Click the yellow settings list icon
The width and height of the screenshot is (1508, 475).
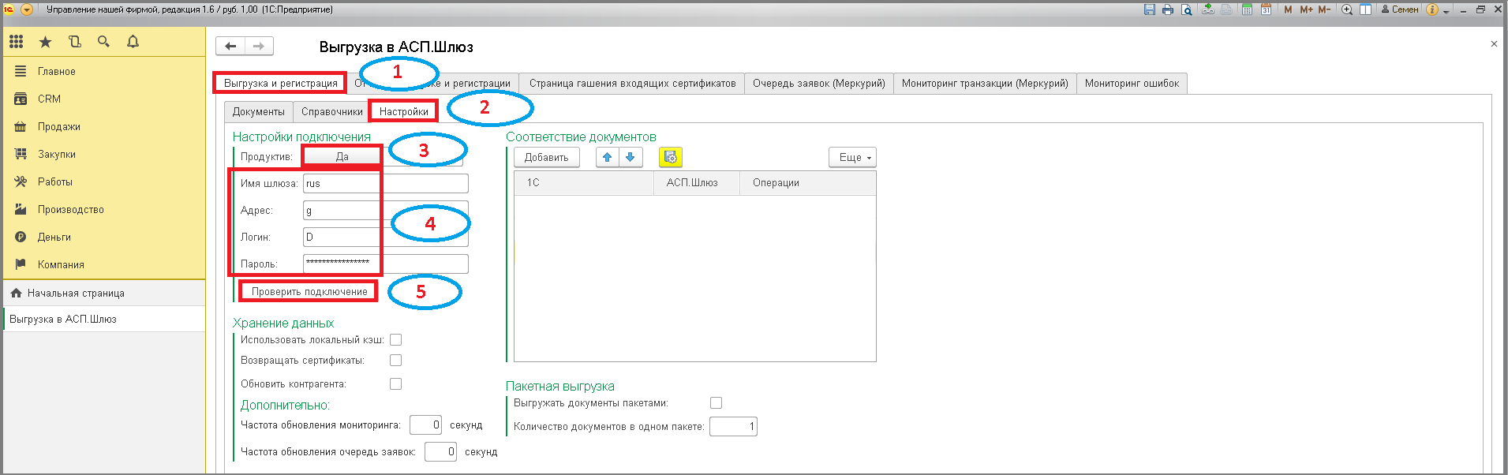670,157
